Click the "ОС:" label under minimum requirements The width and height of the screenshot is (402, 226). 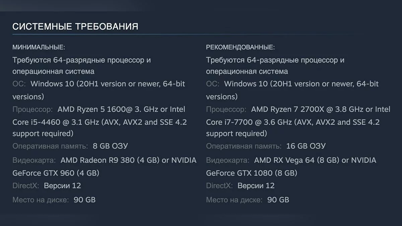(19, 84)
